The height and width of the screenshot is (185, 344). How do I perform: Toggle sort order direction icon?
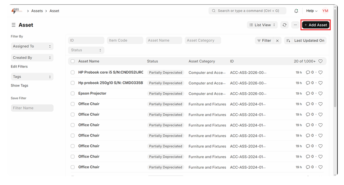(x=288, y=40)
